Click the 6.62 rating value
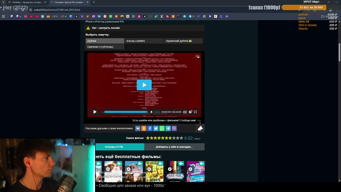341x192 pixels. click(x=188, y=138)
